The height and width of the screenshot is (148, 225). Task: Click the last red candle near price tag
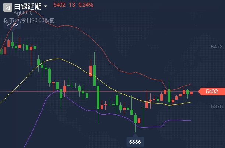pos(191,93)
